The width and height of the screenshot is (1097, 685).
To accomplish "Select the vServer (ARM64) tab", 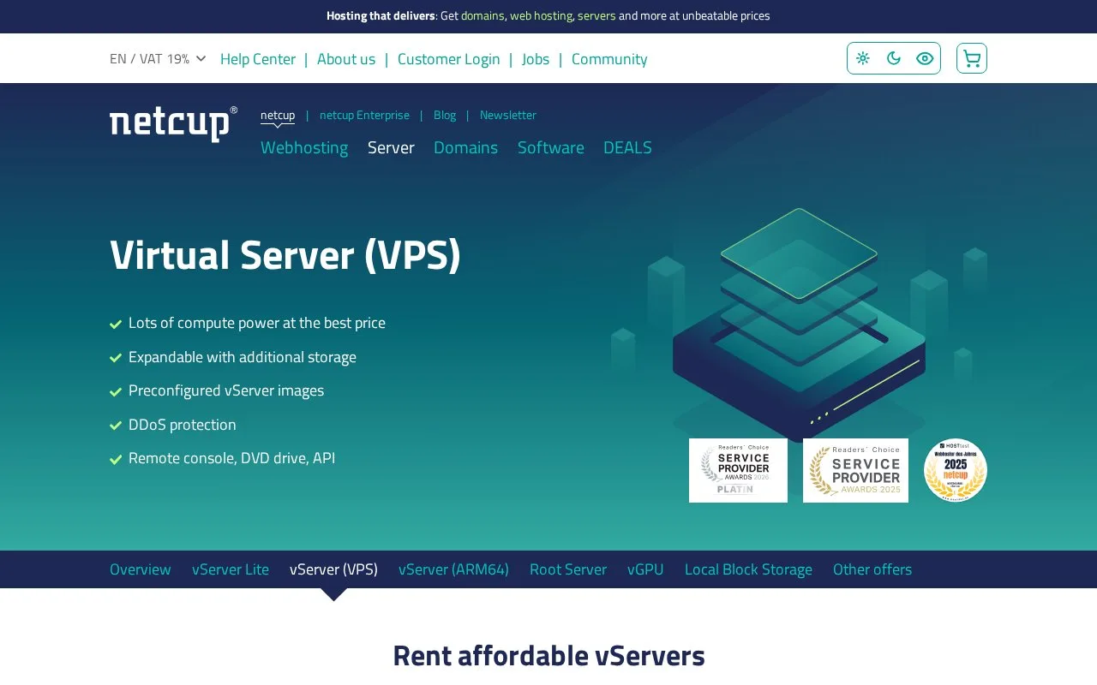I will (453, 569).
